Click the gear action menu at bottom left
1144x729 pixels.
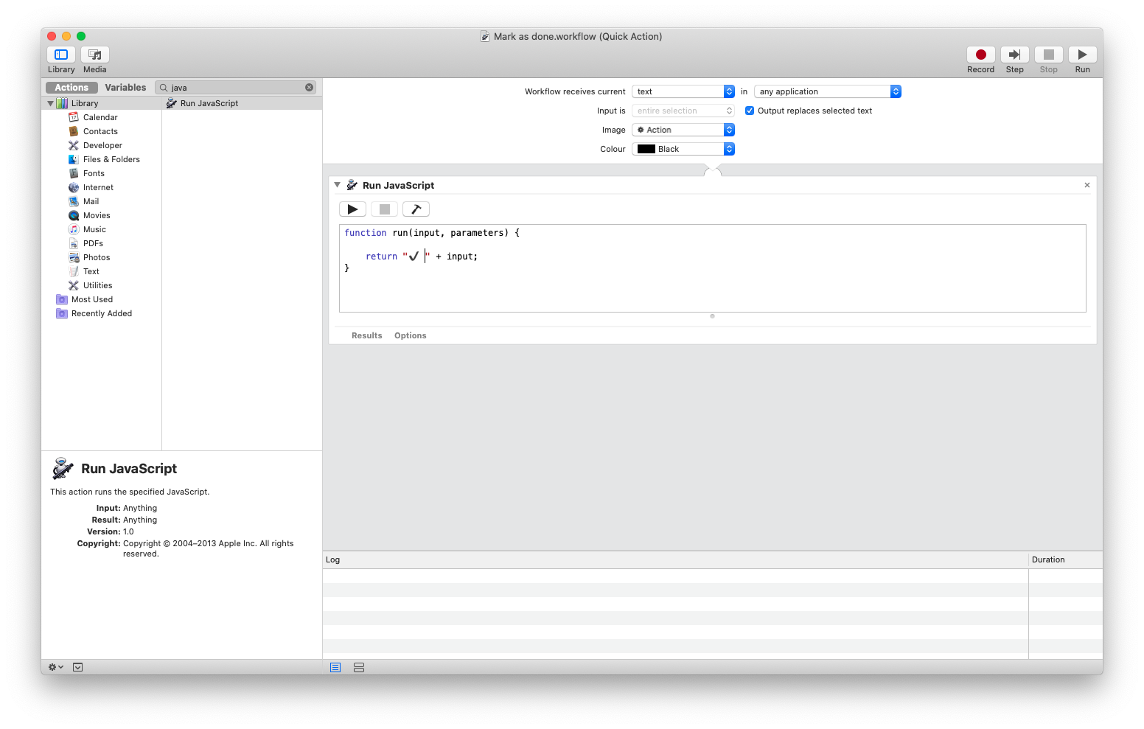[x=55, y=666]
